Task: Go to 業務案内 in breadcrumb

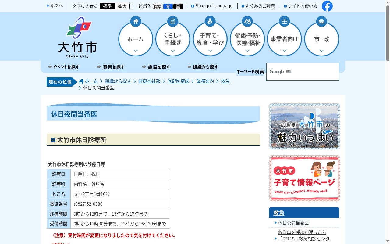Action: (205, 81)
